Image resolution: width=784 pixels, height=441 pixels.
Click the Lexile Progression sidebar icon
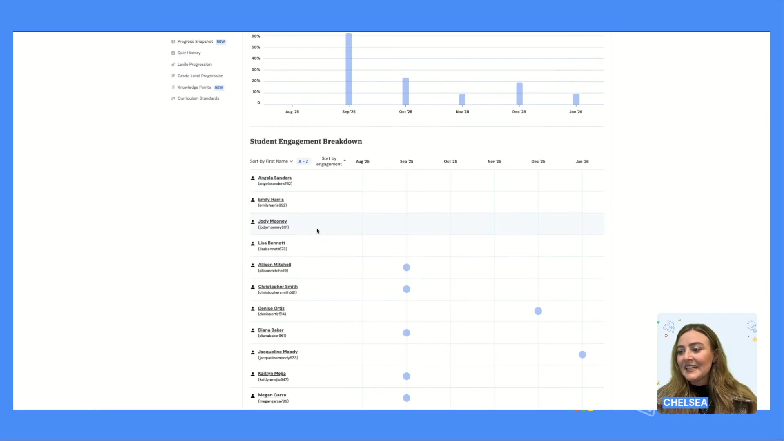pos(173,65)
